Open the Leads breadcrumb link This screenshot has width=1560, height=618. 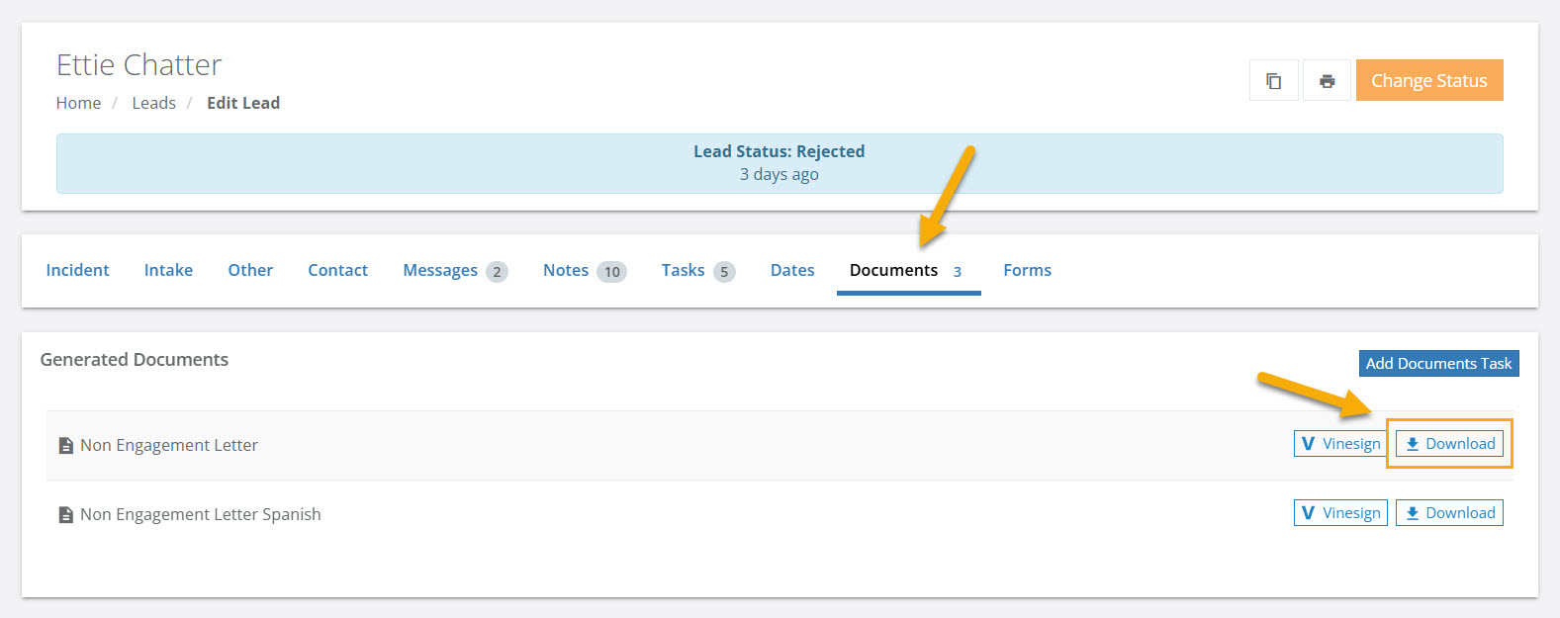coord(154,103)
